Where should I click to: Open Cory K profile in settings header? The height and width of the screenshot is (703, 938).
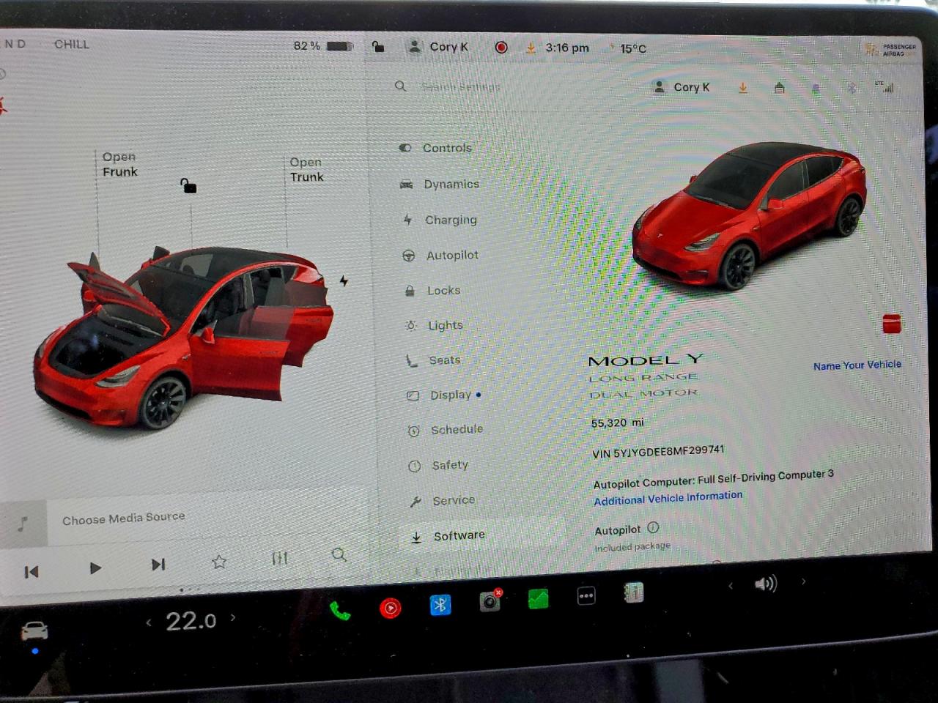(681, 87)
